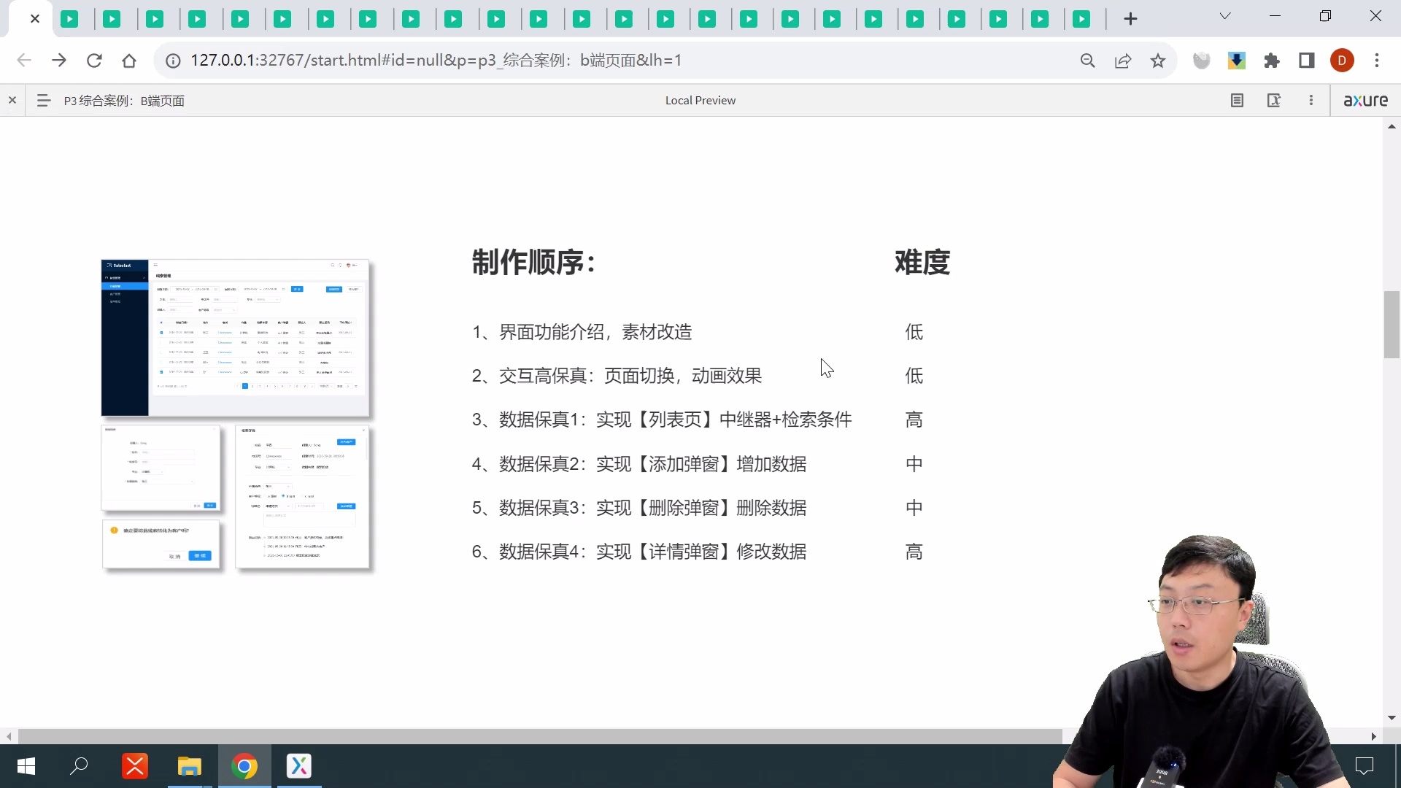Open the Axure variables panel
The height and width of the screenshot is (788, 1401).
click(1274, 100)
